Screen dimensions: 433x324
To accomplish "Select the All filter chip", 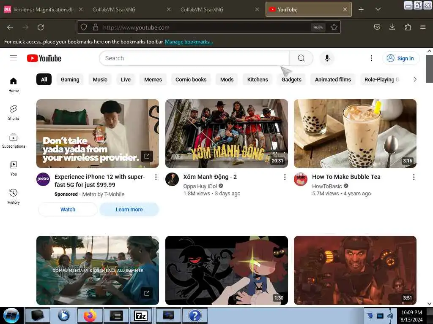I will point(44,79).
